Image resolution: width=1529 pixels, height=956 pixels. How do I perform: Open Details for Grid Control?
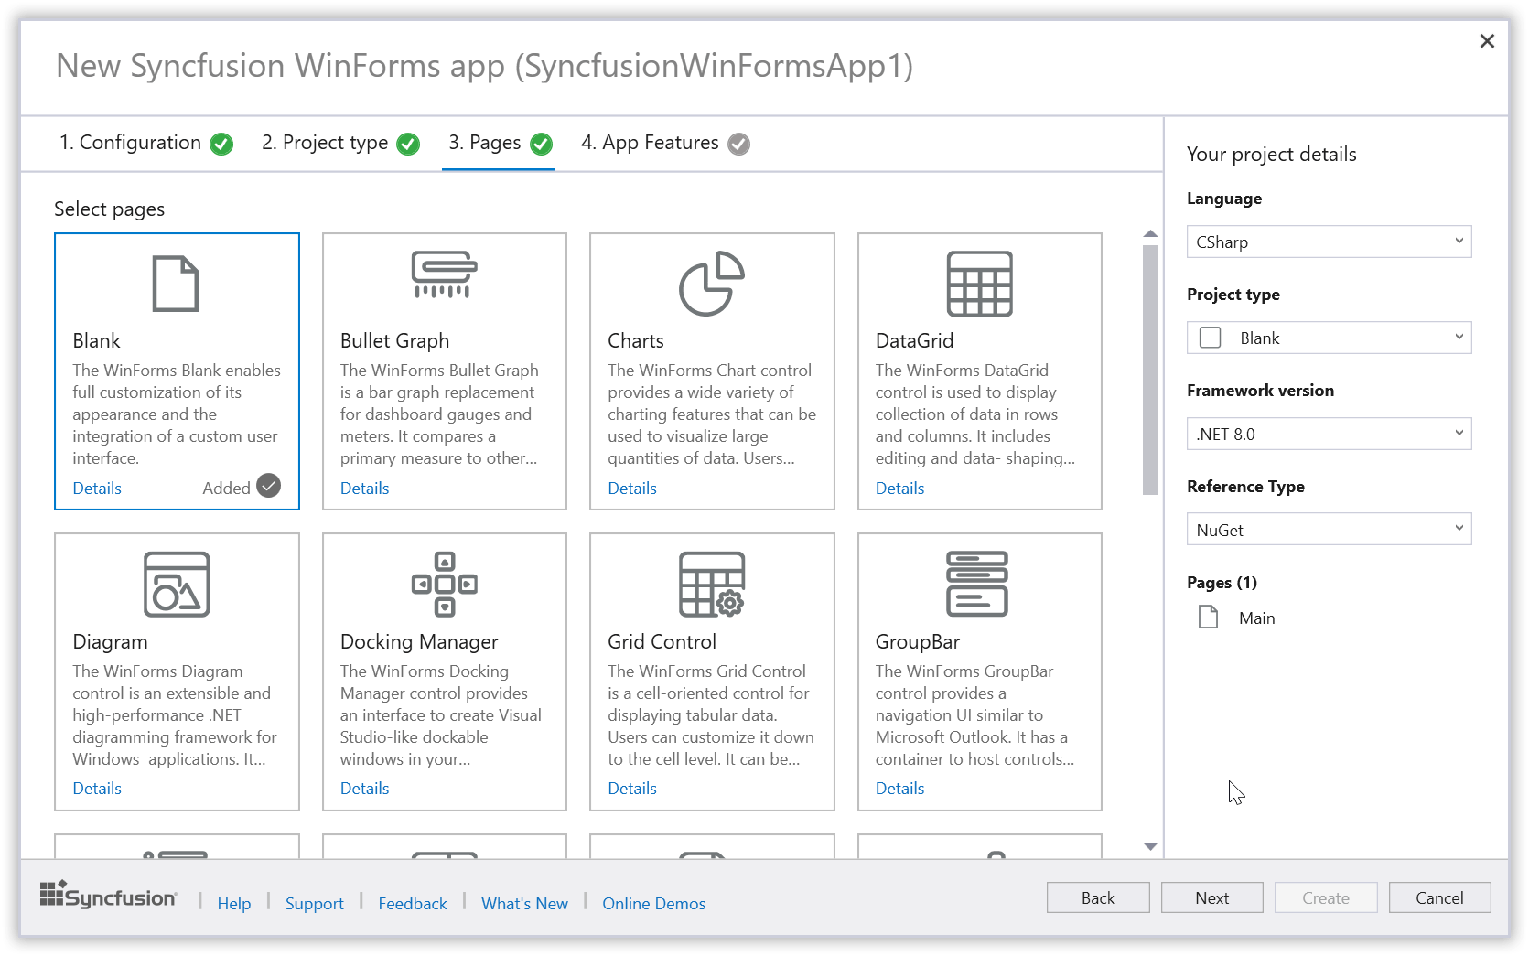[632, 788]
